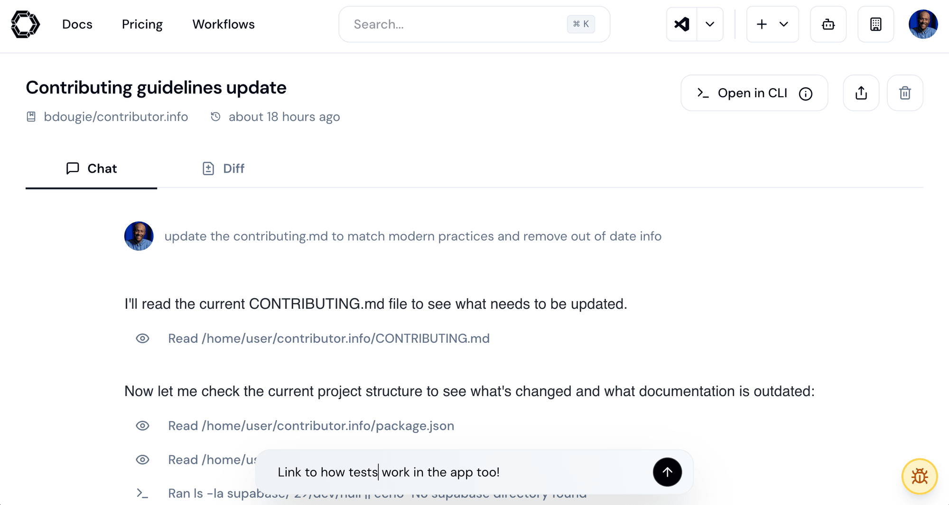Toggle eye icon for CONTRIBUTING.md read
Image resolution: width=949 pixels, height=505 pixels.
pyautogui.click(x=142, y=339)
